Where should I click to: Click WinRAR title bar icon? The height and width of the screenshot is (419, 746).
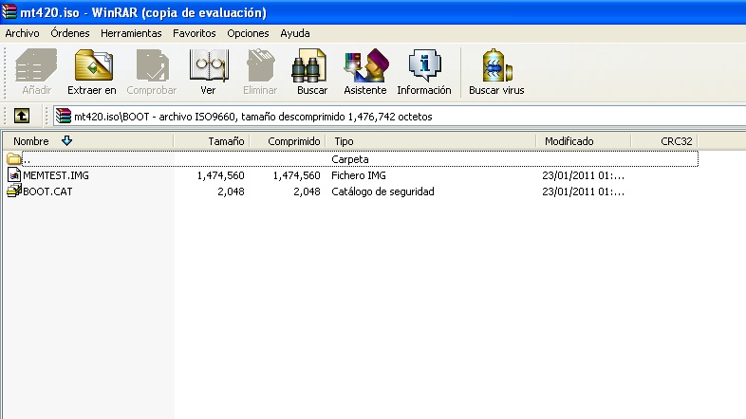point(9,11)
